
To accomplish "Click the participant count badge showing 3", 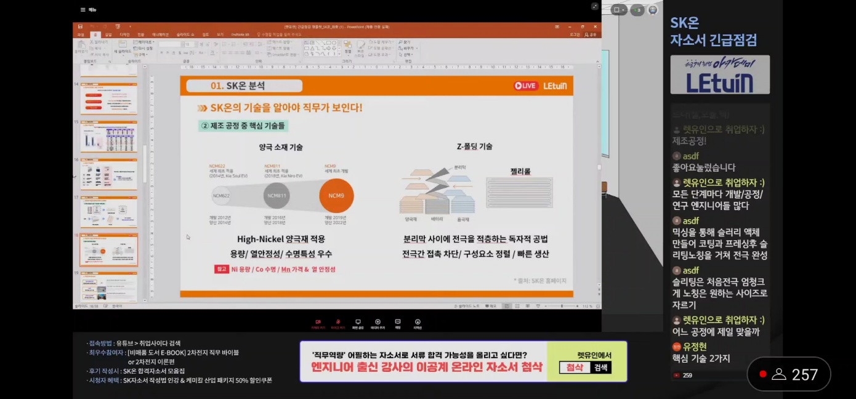I will pyautogui.click(x=637, y=10).
